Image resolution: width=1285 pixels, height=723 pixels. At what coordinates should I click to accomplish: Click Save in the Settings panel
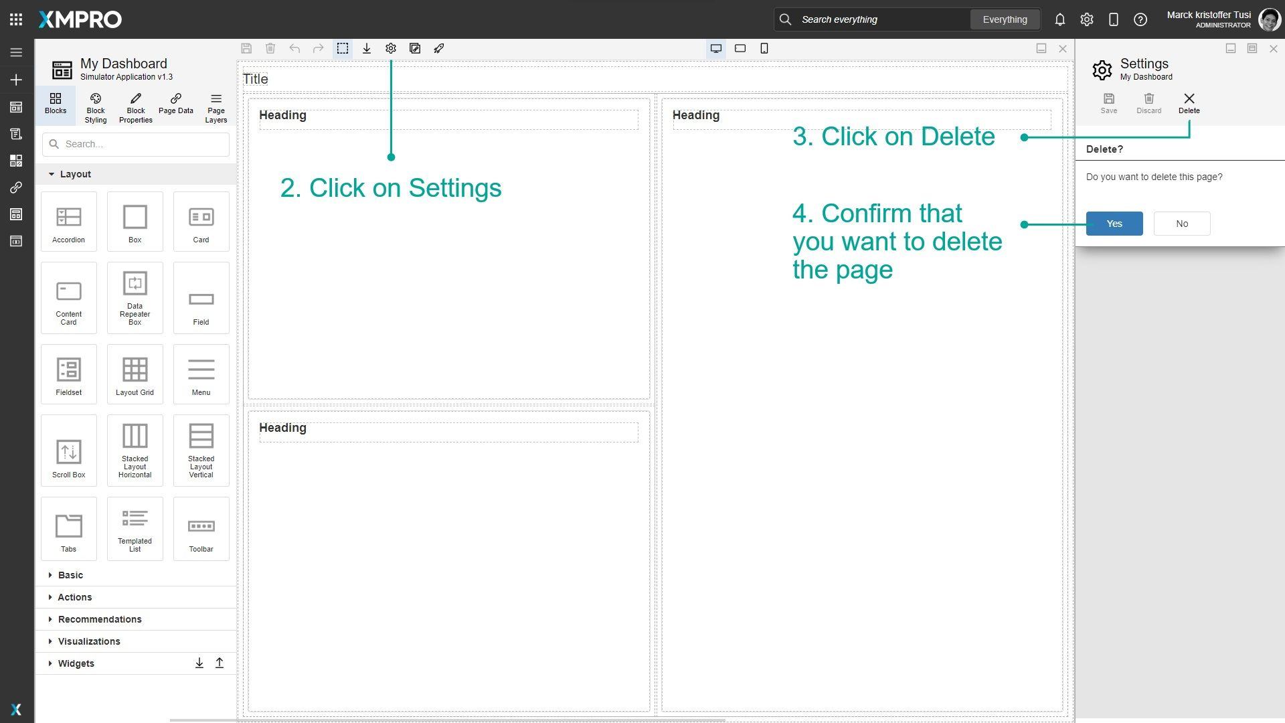coord(1108,104)
